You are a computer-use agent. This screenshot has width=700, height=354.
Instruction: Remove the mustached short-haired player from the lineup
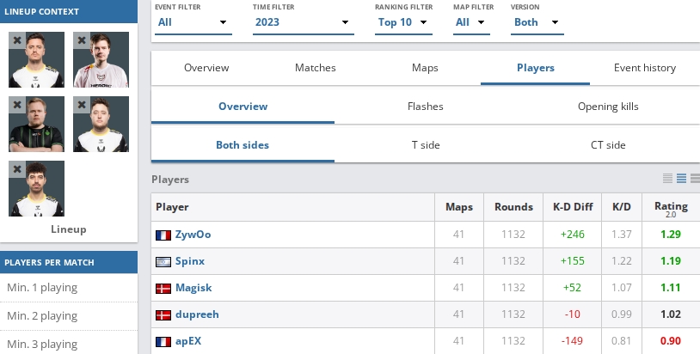pyautogui.click(x=17, y=40)
